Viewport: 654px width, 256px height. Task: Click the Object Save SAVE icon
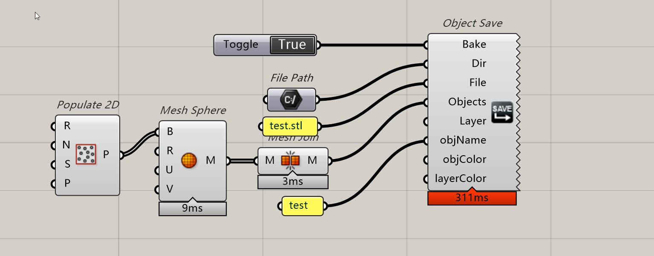[x=502, y=112]
